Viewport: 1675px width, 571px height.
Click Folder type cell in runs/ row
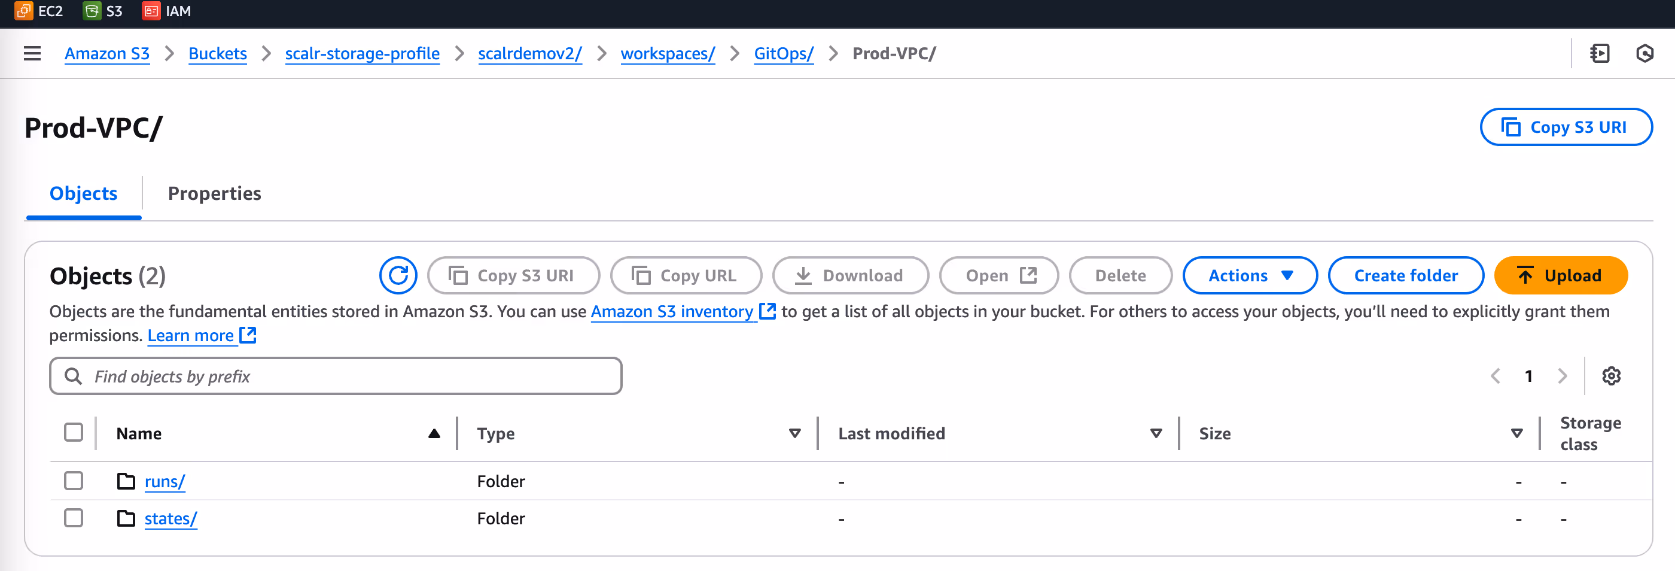click(501, 481)
